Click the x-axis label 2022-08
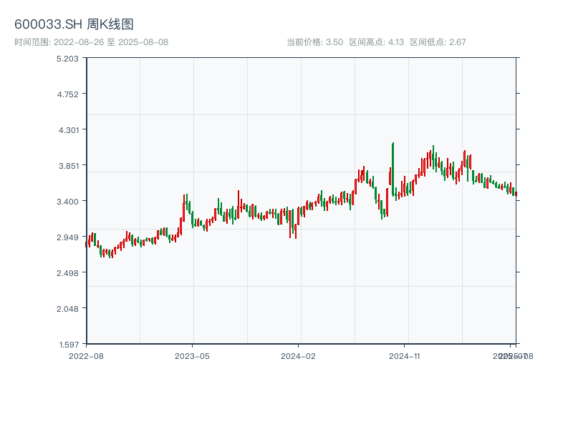Image resolution: width=573 pixels, height=429 pixels. pos(86,356)
